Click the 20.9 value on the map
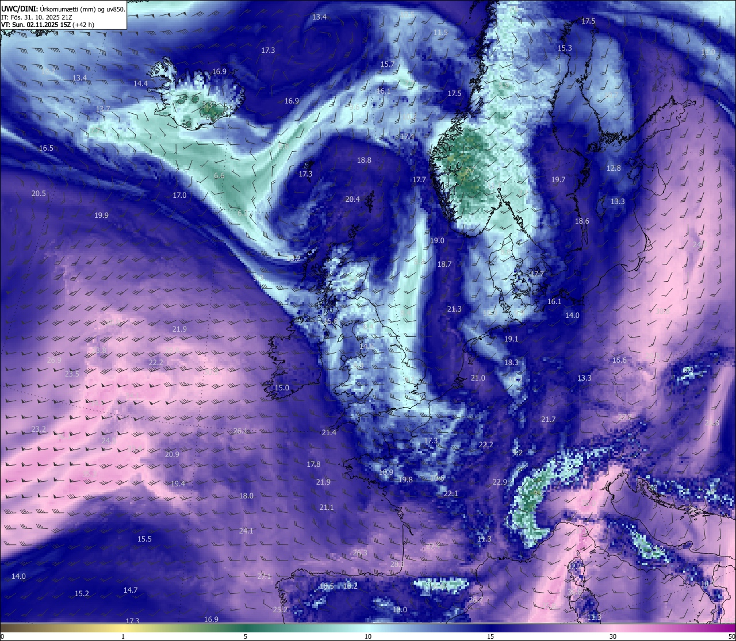 coord(172,455)
